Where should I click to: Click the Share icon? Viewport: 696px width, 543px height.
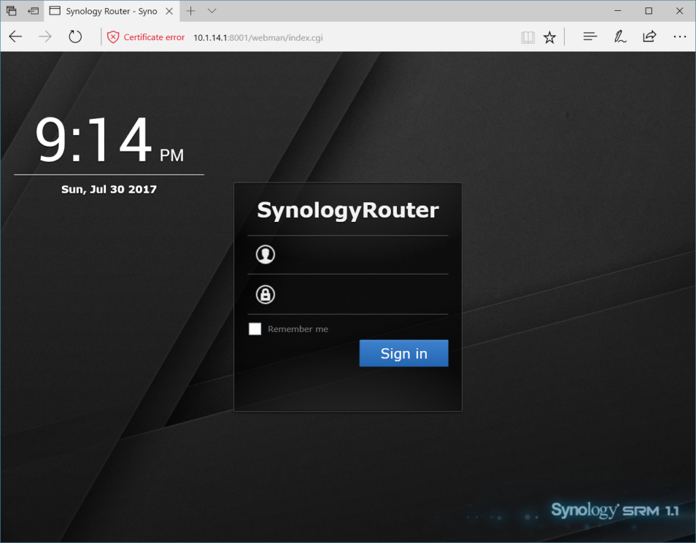(x=649, y=37)
